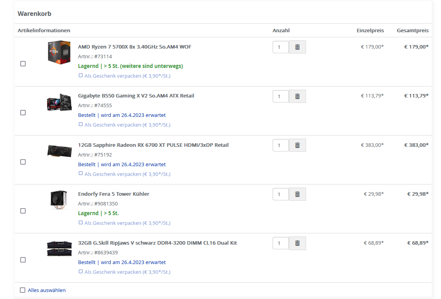This screenshot has height=299, width=441.
Task: View the Endorfy Fera 5 cooler image
Action: click(59, 200)
